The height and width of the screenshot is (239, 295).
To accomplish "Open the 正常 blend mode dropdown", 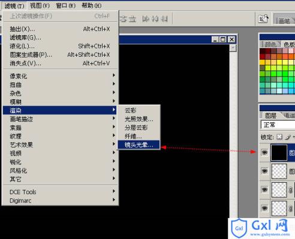I will tap(278, 125).
